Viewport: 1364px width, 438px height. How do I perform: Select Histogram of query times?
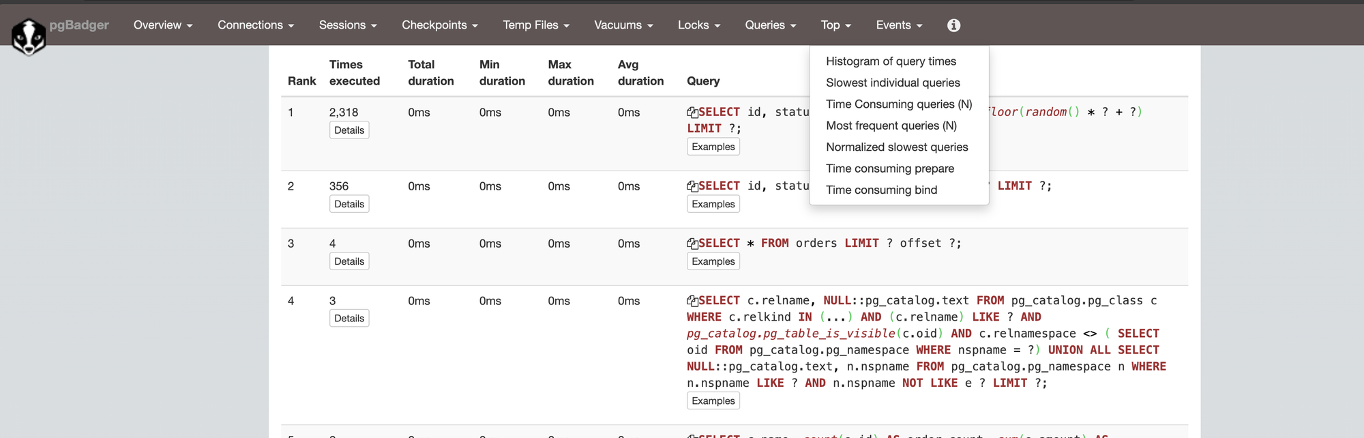[891, 61]
